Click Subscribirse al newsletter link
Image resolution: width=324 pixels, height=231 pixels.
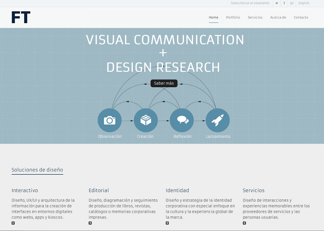[250, 3]
